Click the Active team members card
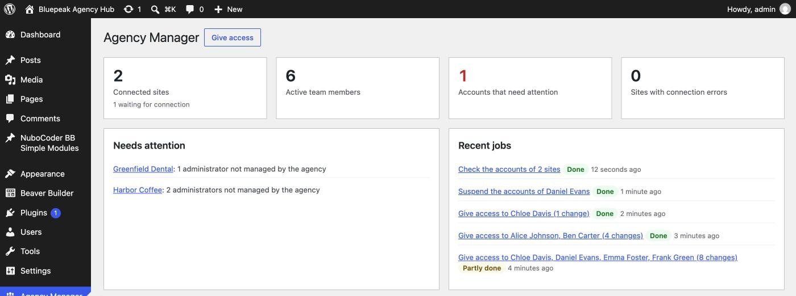Screen dimensions: 796x296 pyautogui.click(x=358, y=88)
